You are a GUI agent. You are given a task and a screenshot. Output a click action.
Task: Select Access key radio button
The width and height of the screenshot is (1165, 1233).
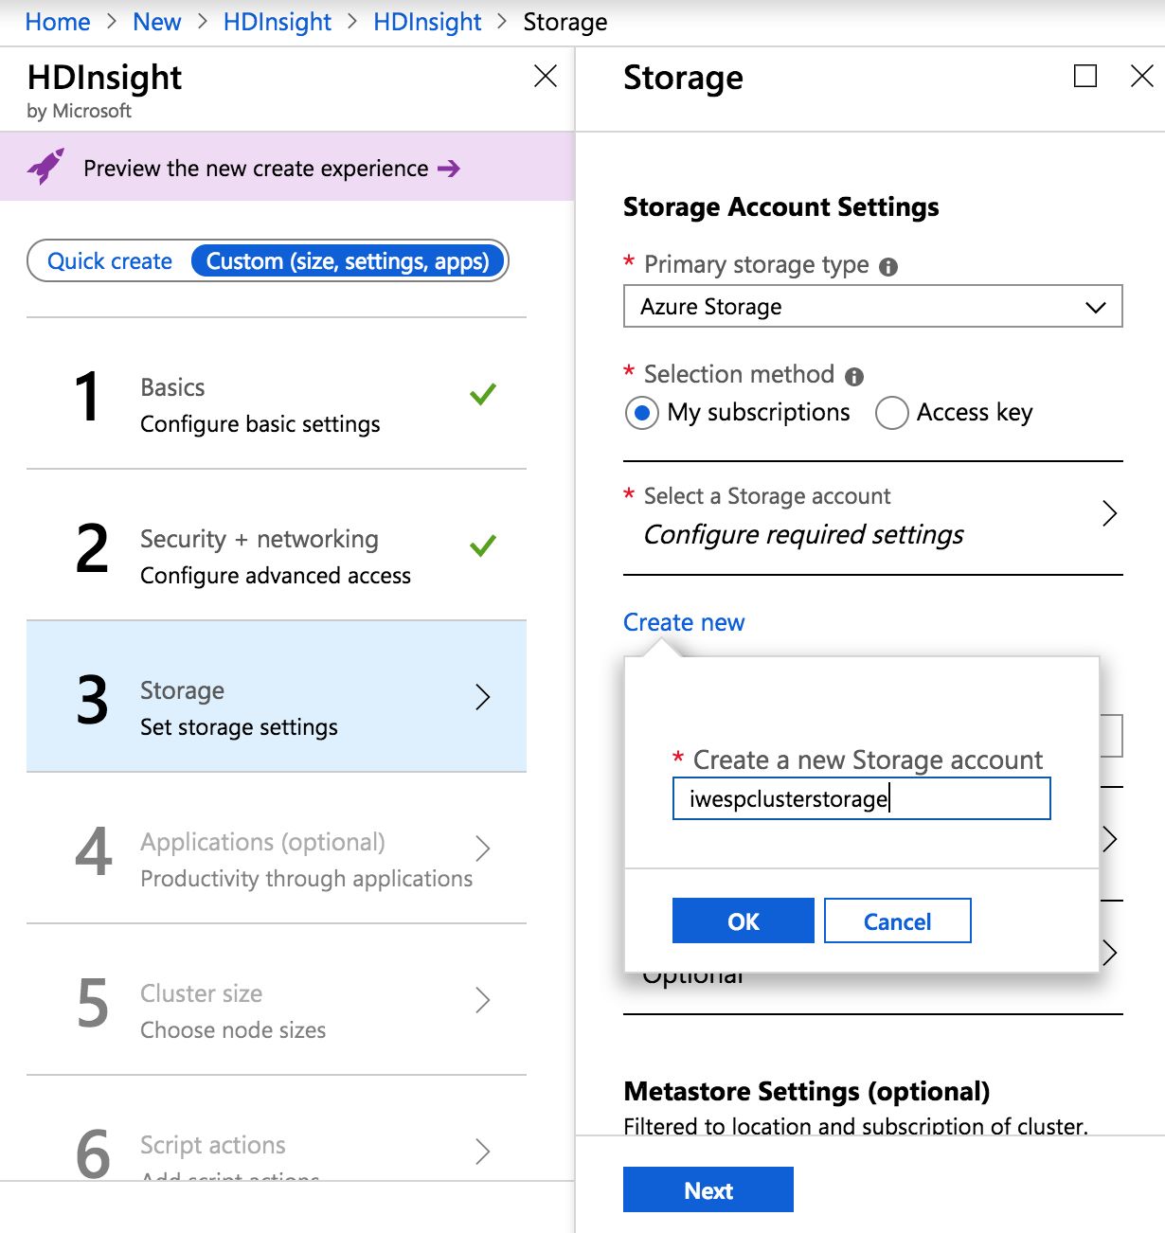click(x=891, y=413)
